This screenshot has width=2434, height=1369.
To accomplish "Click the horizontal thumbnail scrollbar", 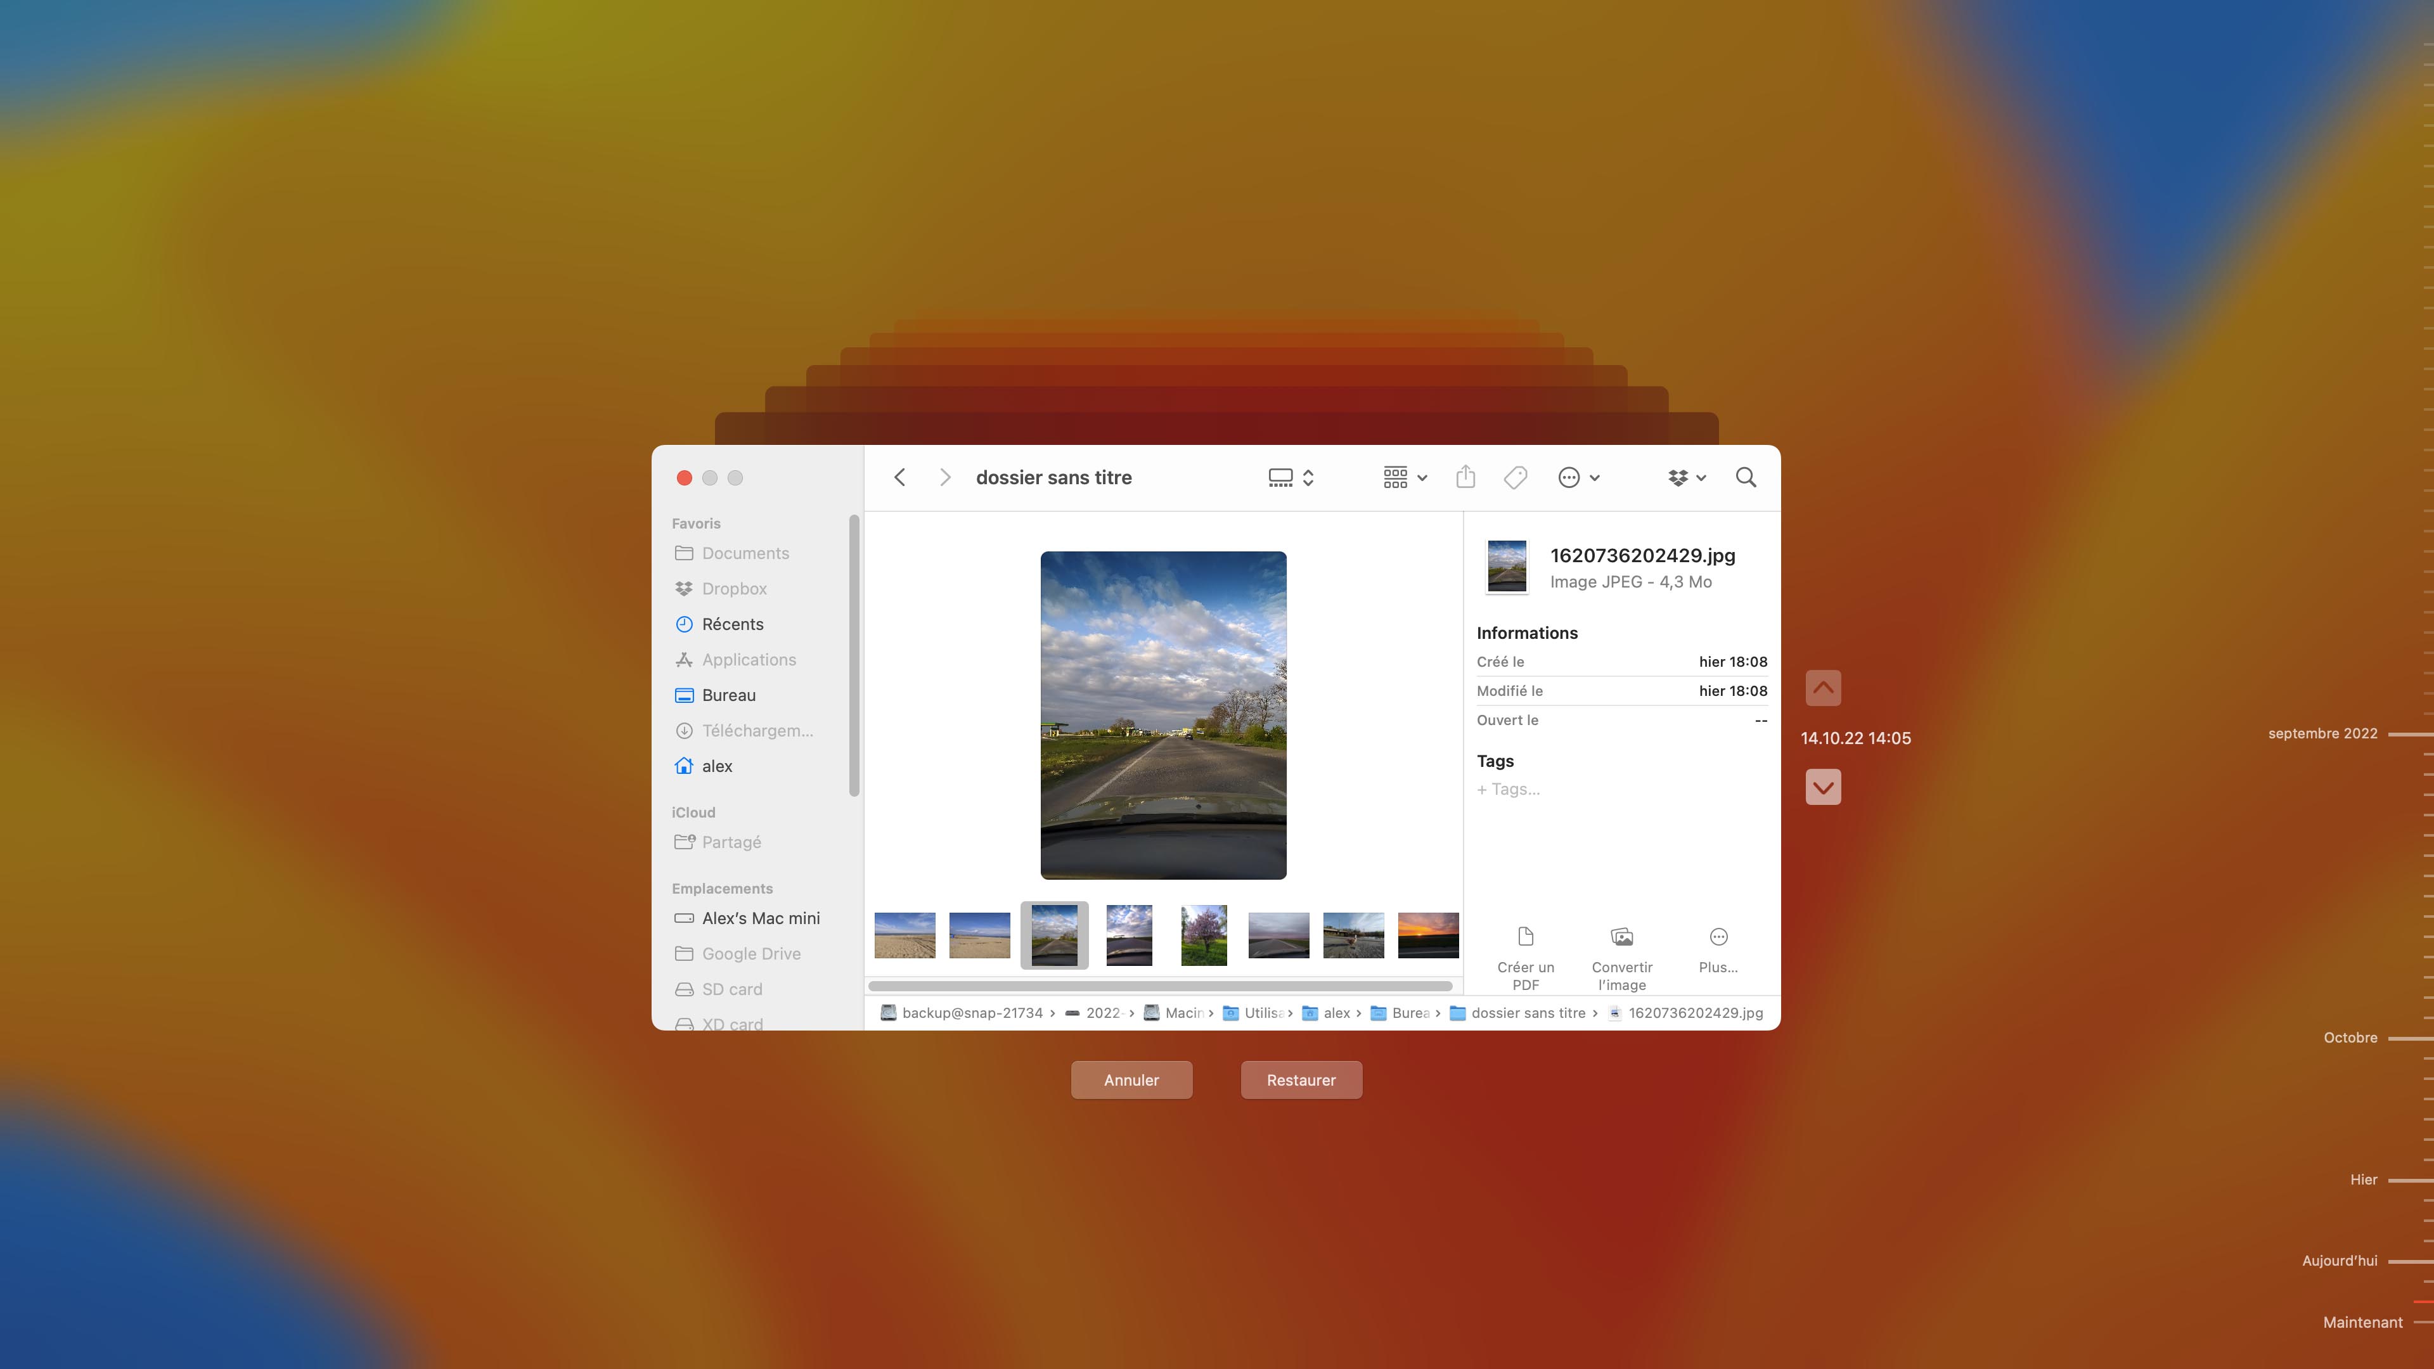I will coord(1161,986).
